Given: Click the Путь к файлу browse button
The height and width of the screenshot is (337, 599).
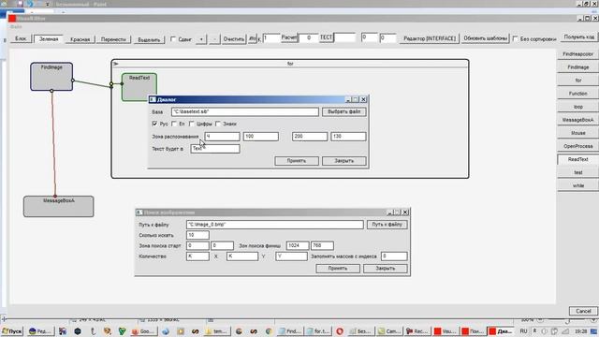Looking at the screenshot, I should [x=387, y=225].
